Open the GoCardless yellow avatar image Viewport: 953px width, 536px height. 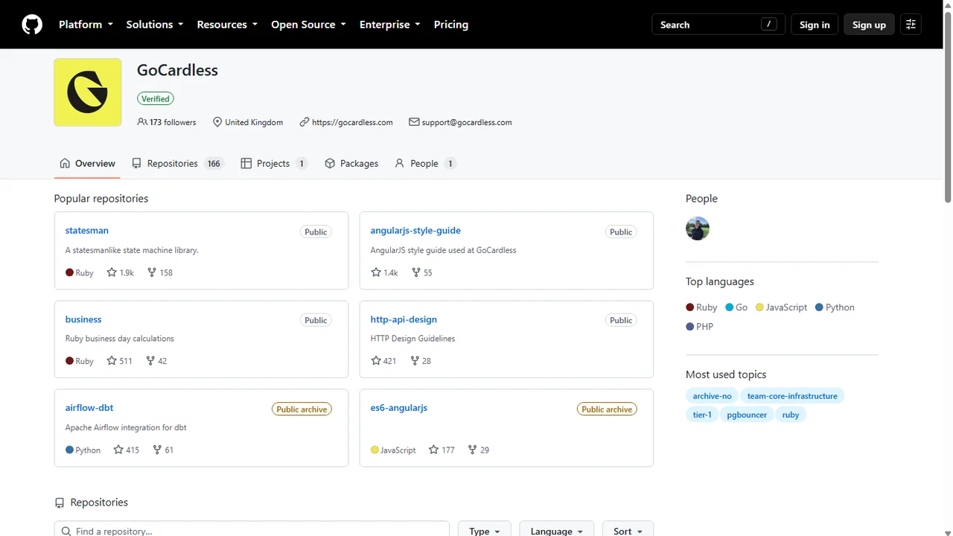[88, 92]
